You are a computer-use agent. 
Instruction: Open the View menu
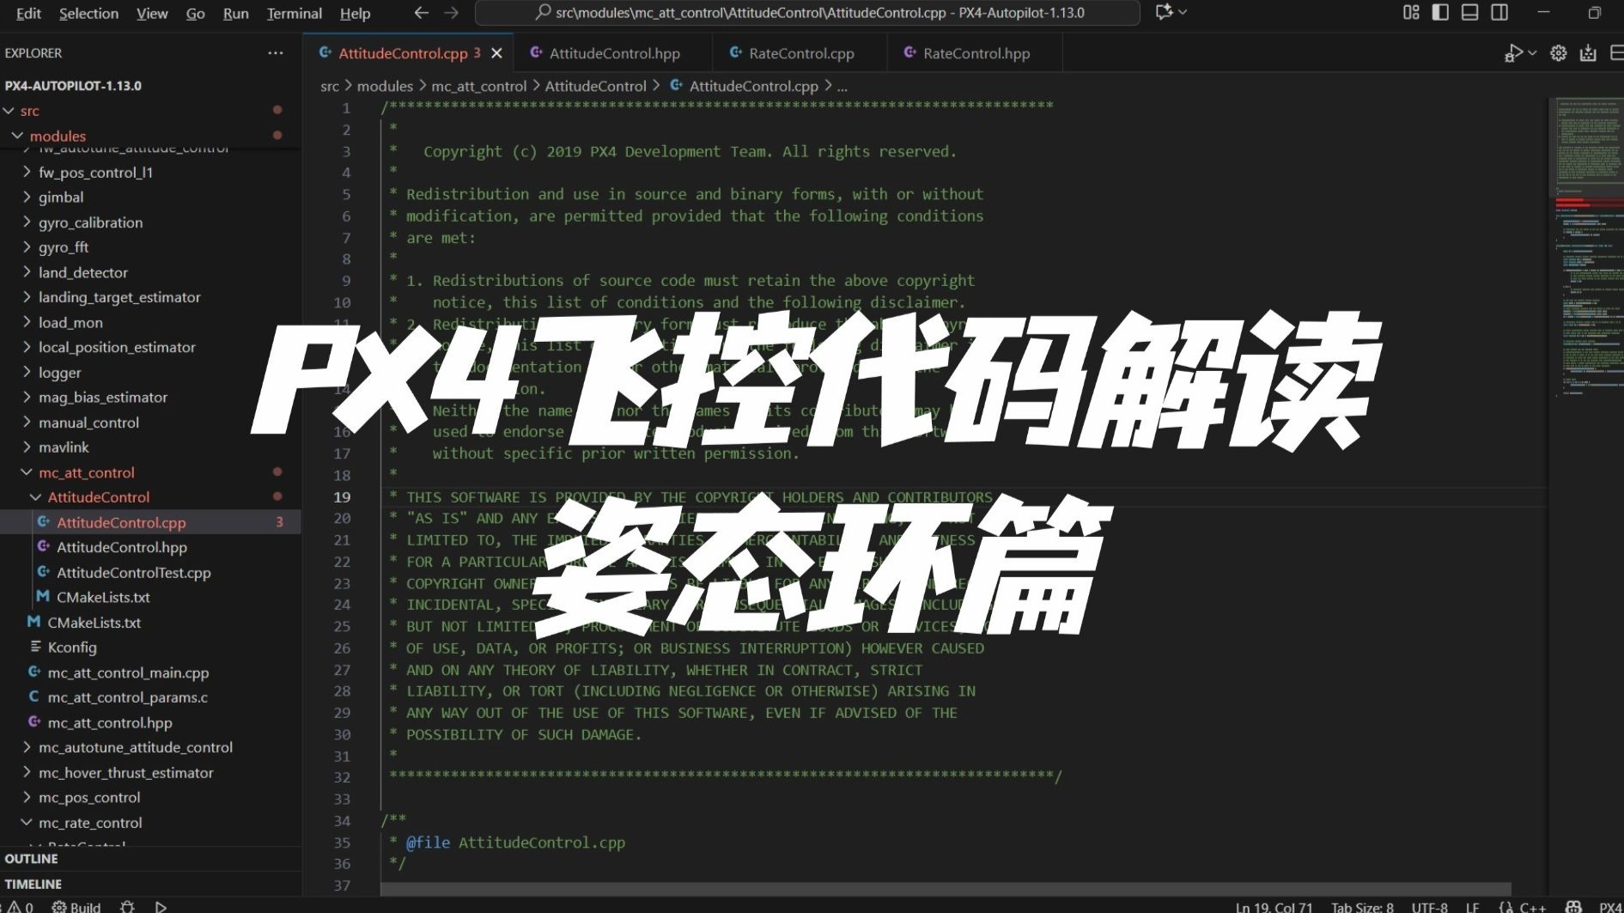(152, 13)
